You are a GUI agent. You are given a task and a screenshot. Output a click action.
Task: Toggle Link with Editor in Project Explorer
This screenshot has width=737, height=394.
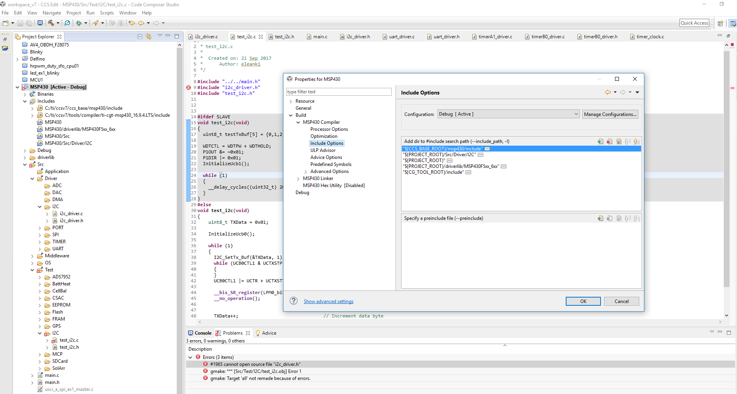click(x=149, y=36)
